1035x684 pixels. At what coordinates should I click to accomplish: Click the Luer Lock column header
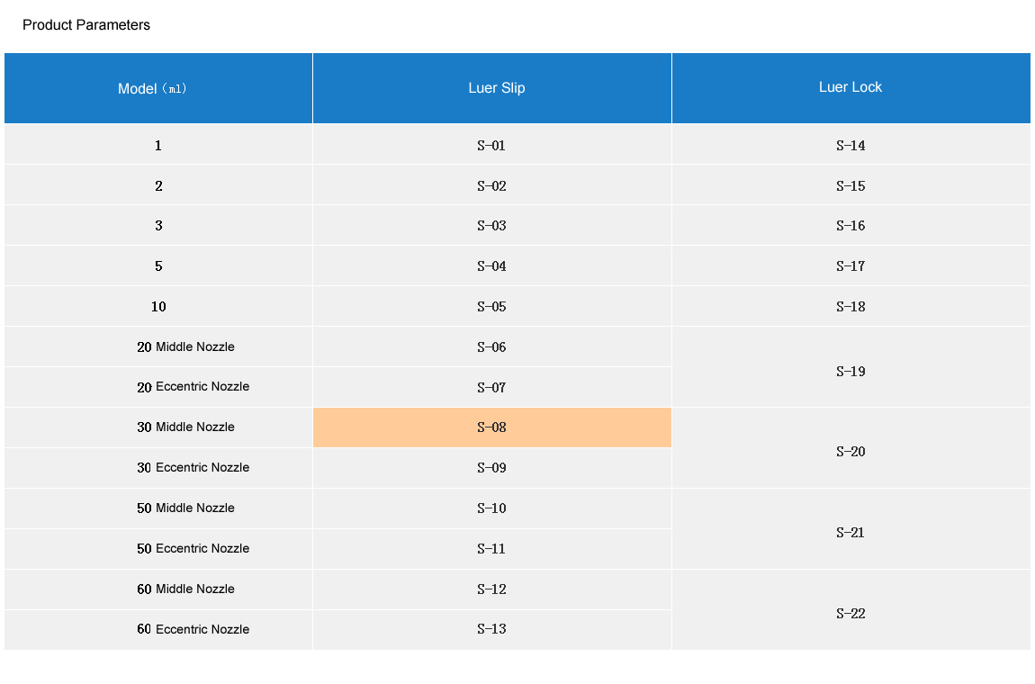pyautogui.click(x=850, y=87)
